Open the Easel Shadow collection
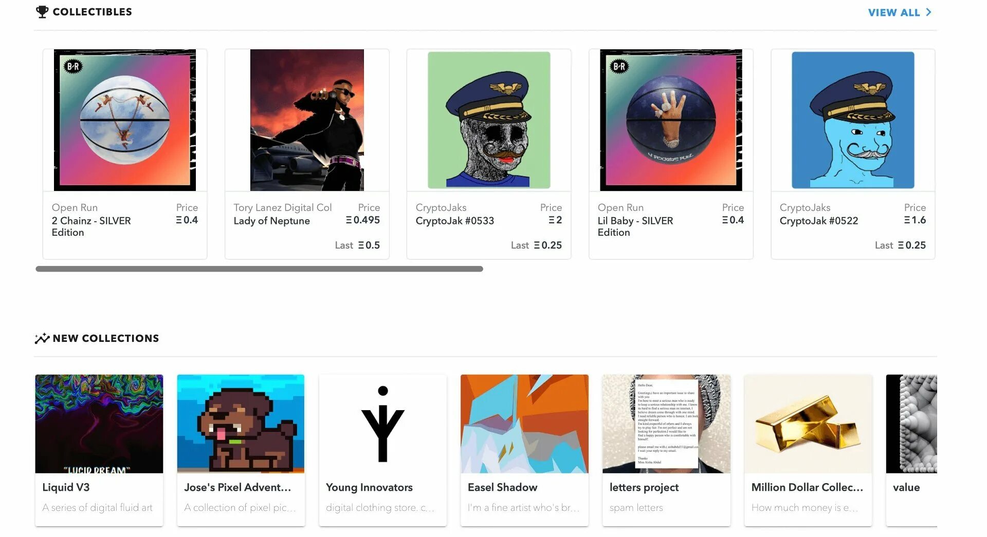 524,450
